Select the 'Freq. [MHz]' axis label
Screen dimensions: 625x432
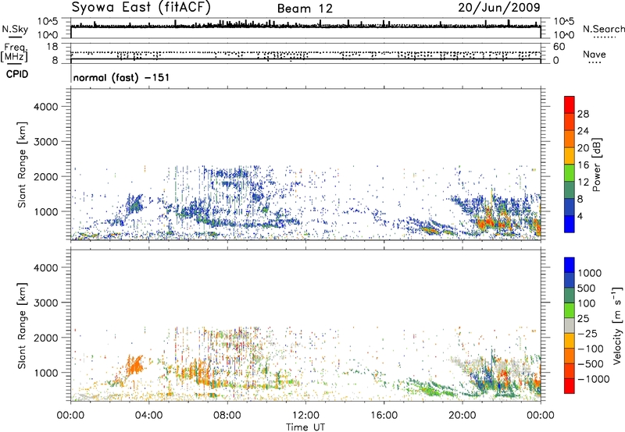click(15, 52)
